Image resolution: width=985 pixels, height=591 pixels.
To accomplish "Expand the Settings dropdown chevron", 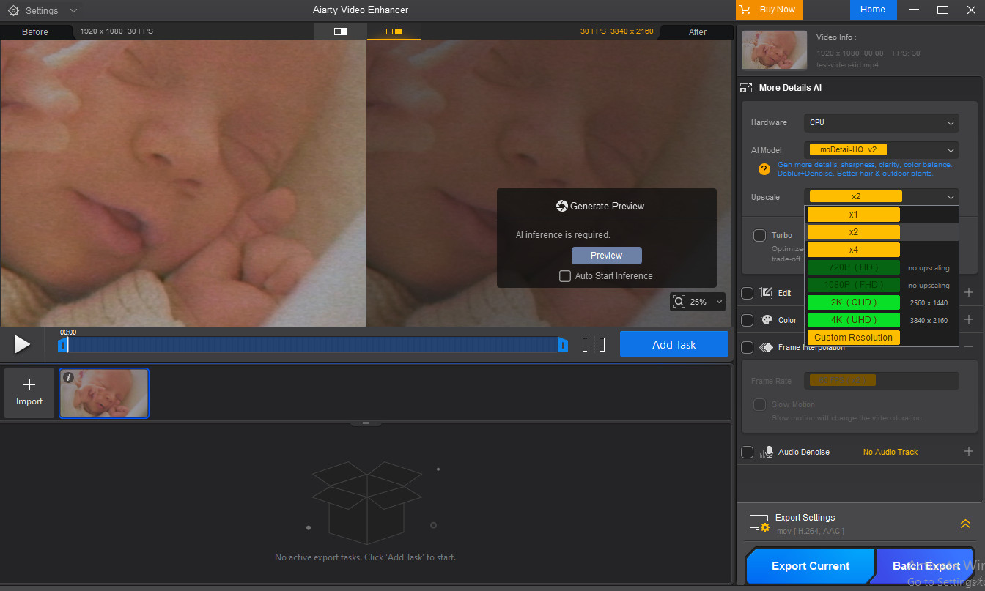I will 73,11.
